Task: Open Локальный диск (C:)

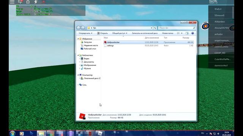Action: click(x=92, y=78)
